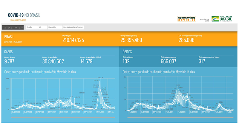Click the smart search magnifier icon

5,27
